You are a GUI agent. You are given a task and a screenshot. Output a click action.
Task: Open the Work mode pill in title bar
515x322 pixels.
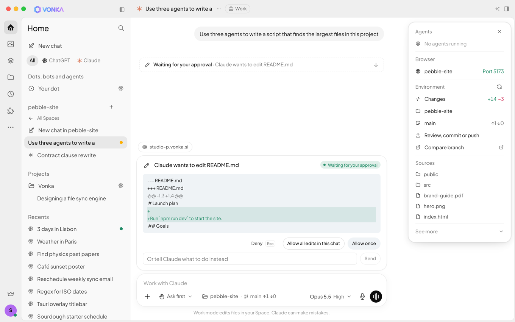(237, 9)
